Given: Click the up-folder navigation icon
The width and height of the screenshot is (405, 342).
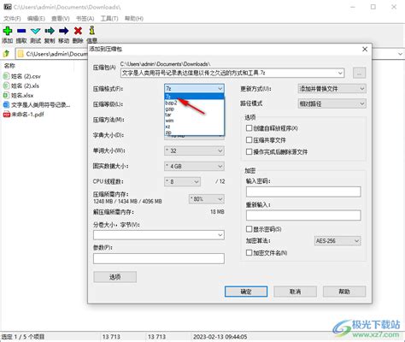Looking at the screenshot, I should (6, 53).
